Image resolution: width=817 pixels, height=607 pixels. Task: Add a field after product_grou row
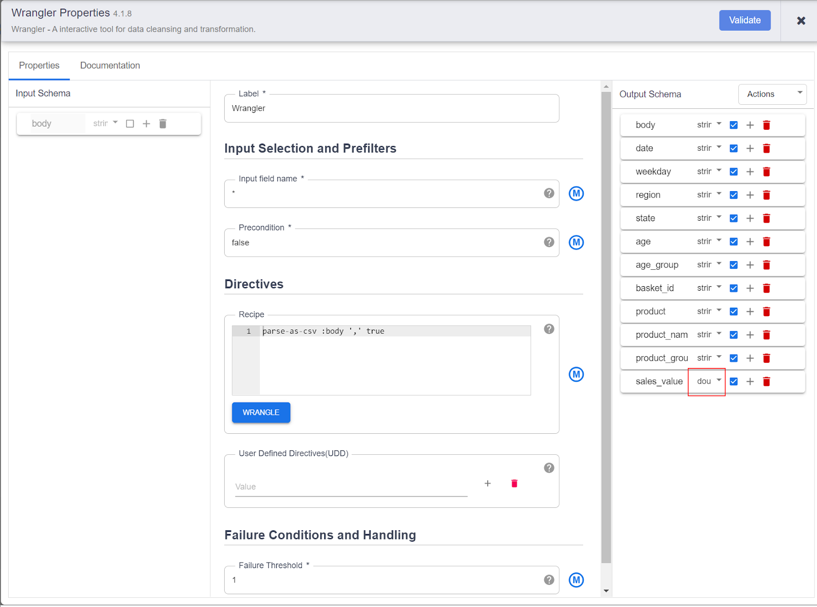750,358
